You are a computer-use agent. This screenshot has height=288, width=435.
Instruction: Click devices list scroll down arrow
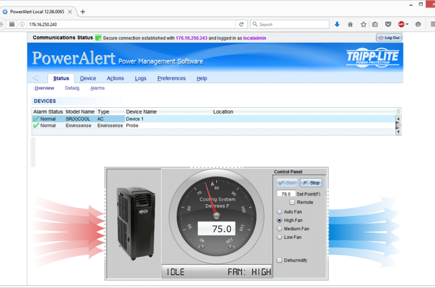[398, 132]
